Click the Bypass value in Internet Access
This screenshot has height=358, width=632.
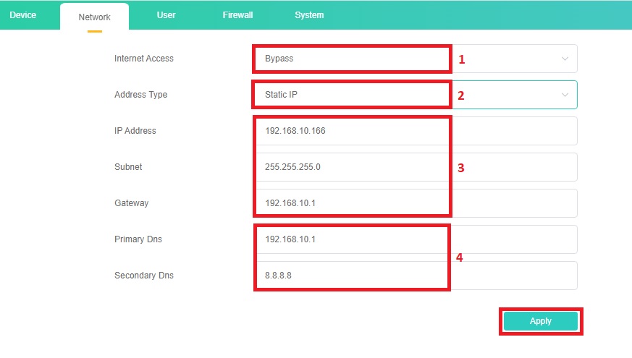tap(279, 59)
